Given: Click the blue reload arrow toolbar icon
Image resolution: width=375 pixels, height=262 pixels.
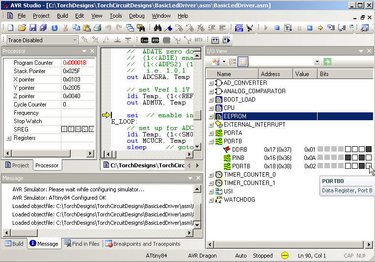Looking at the screenshot, I should coord(54,28).
